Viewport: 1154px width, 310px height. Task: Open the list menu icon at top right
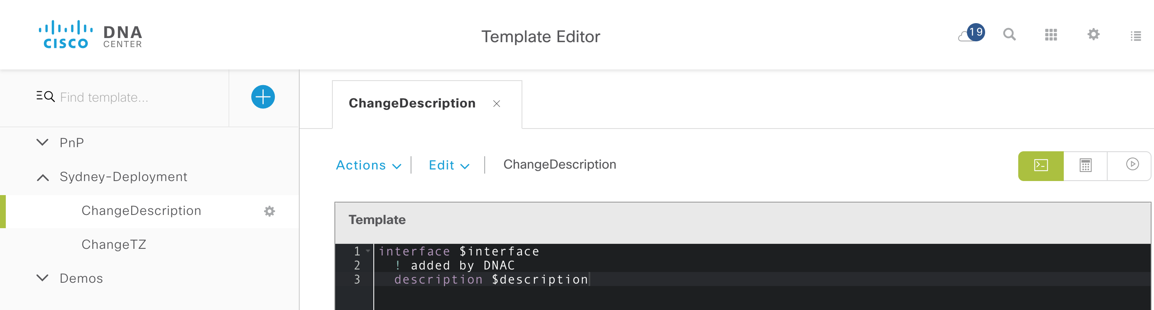1136,36
